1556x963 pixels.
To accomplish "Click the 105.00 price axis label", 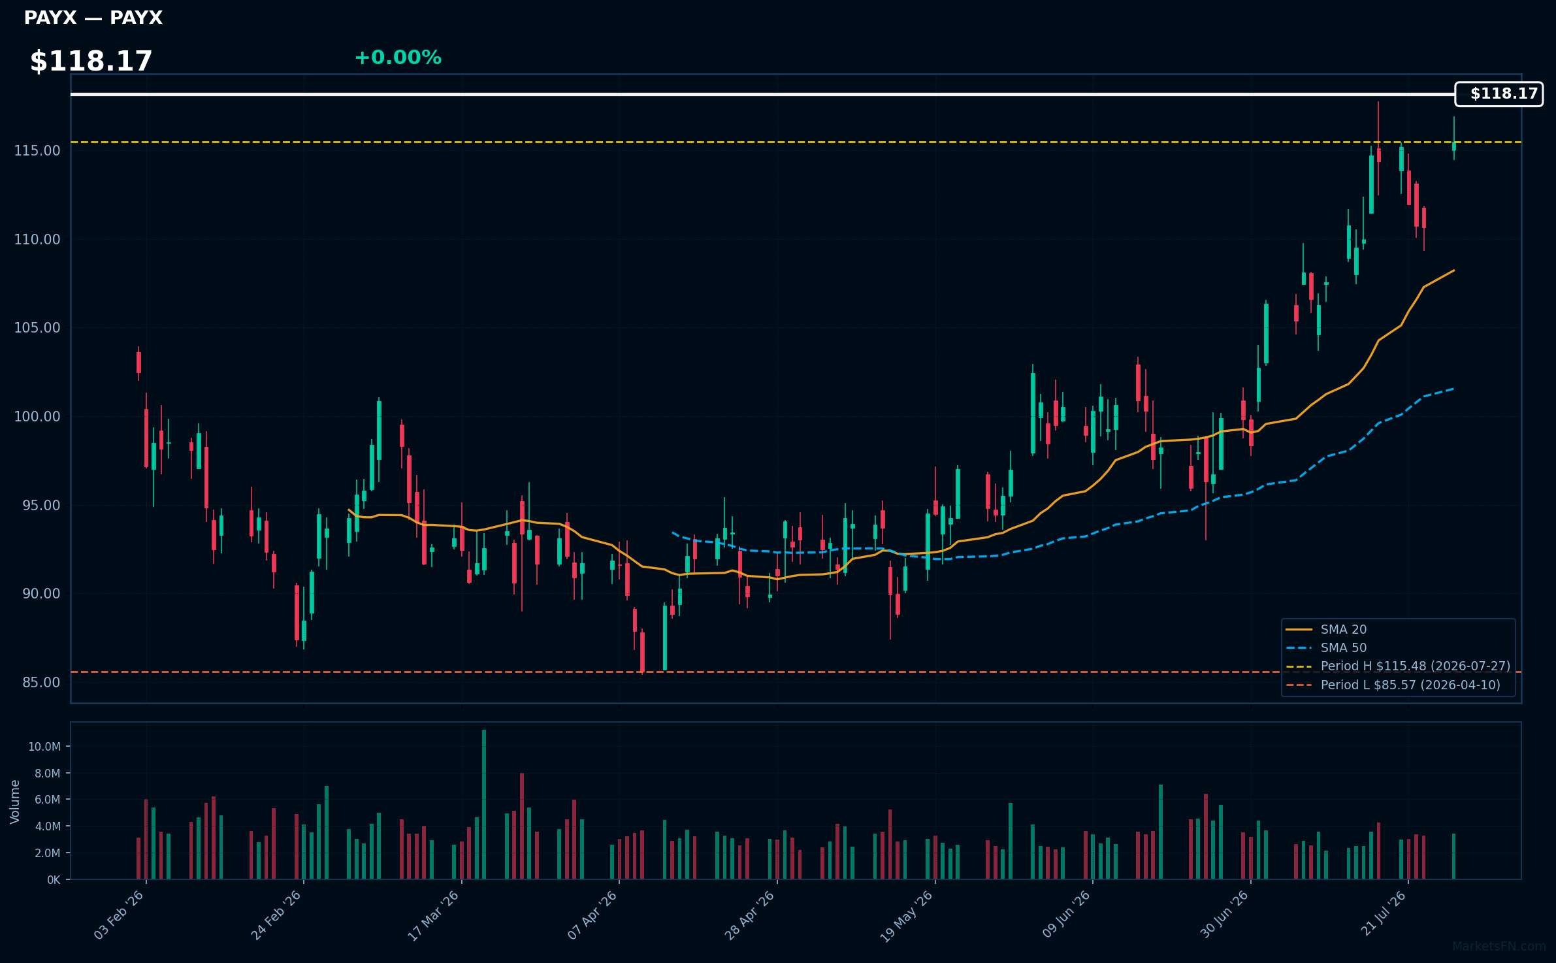I will tap(37, 328).
